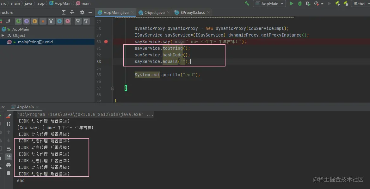The image size is (370, 189).
Task: Toggle show fields filter
Action: (x=35, y=21)
